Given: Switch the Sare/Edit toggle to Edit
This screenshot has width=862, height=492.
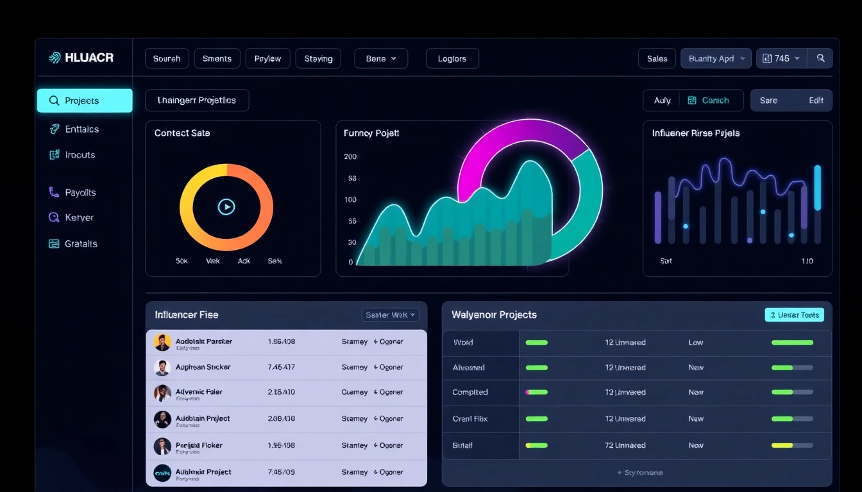Looking at the screenshot, I should 815,100.
